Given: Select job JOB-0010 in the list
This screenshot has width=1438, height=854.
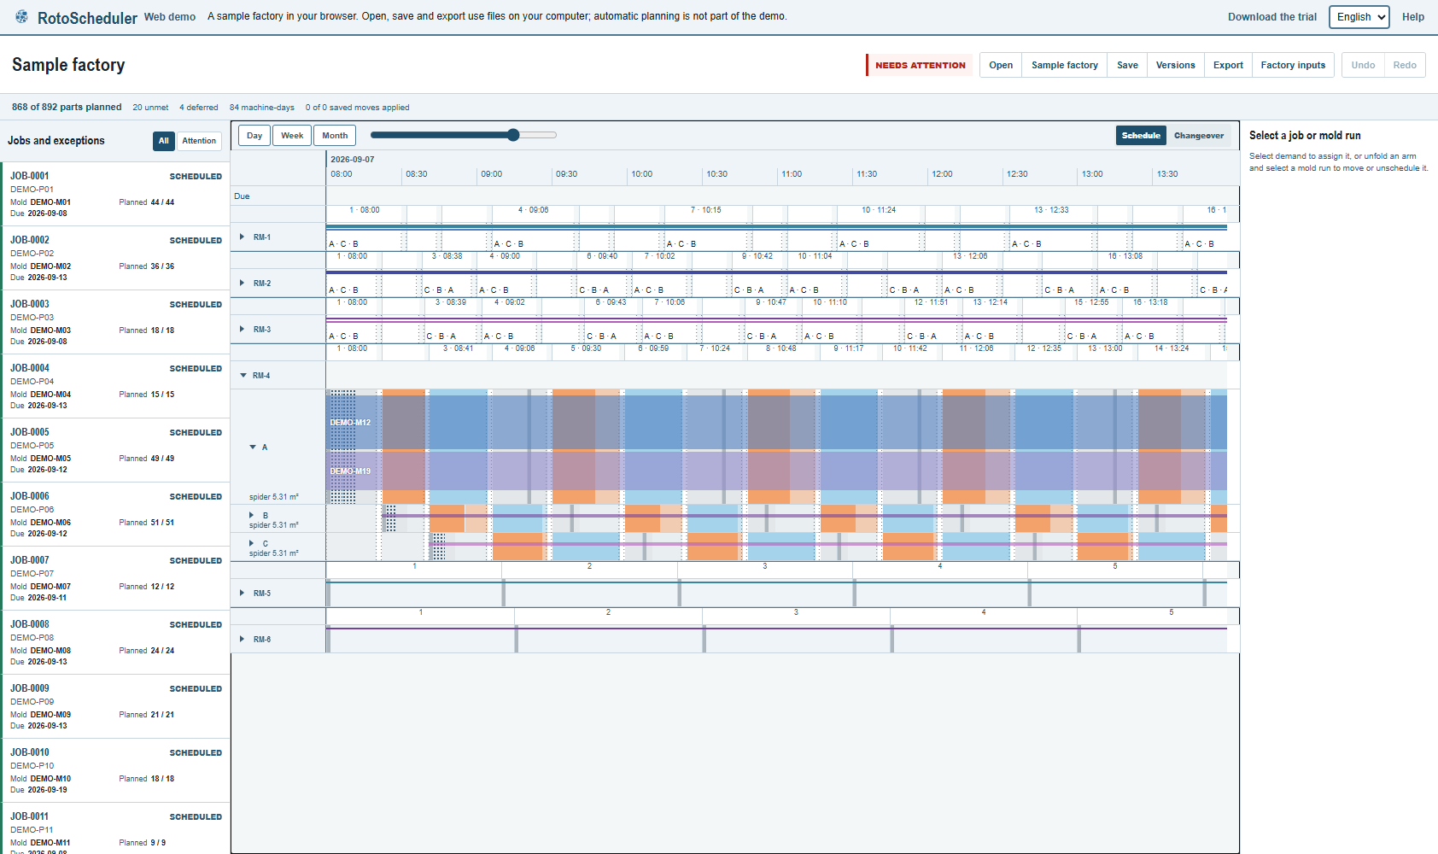Looking at the screenshot, I should (115, 770).
